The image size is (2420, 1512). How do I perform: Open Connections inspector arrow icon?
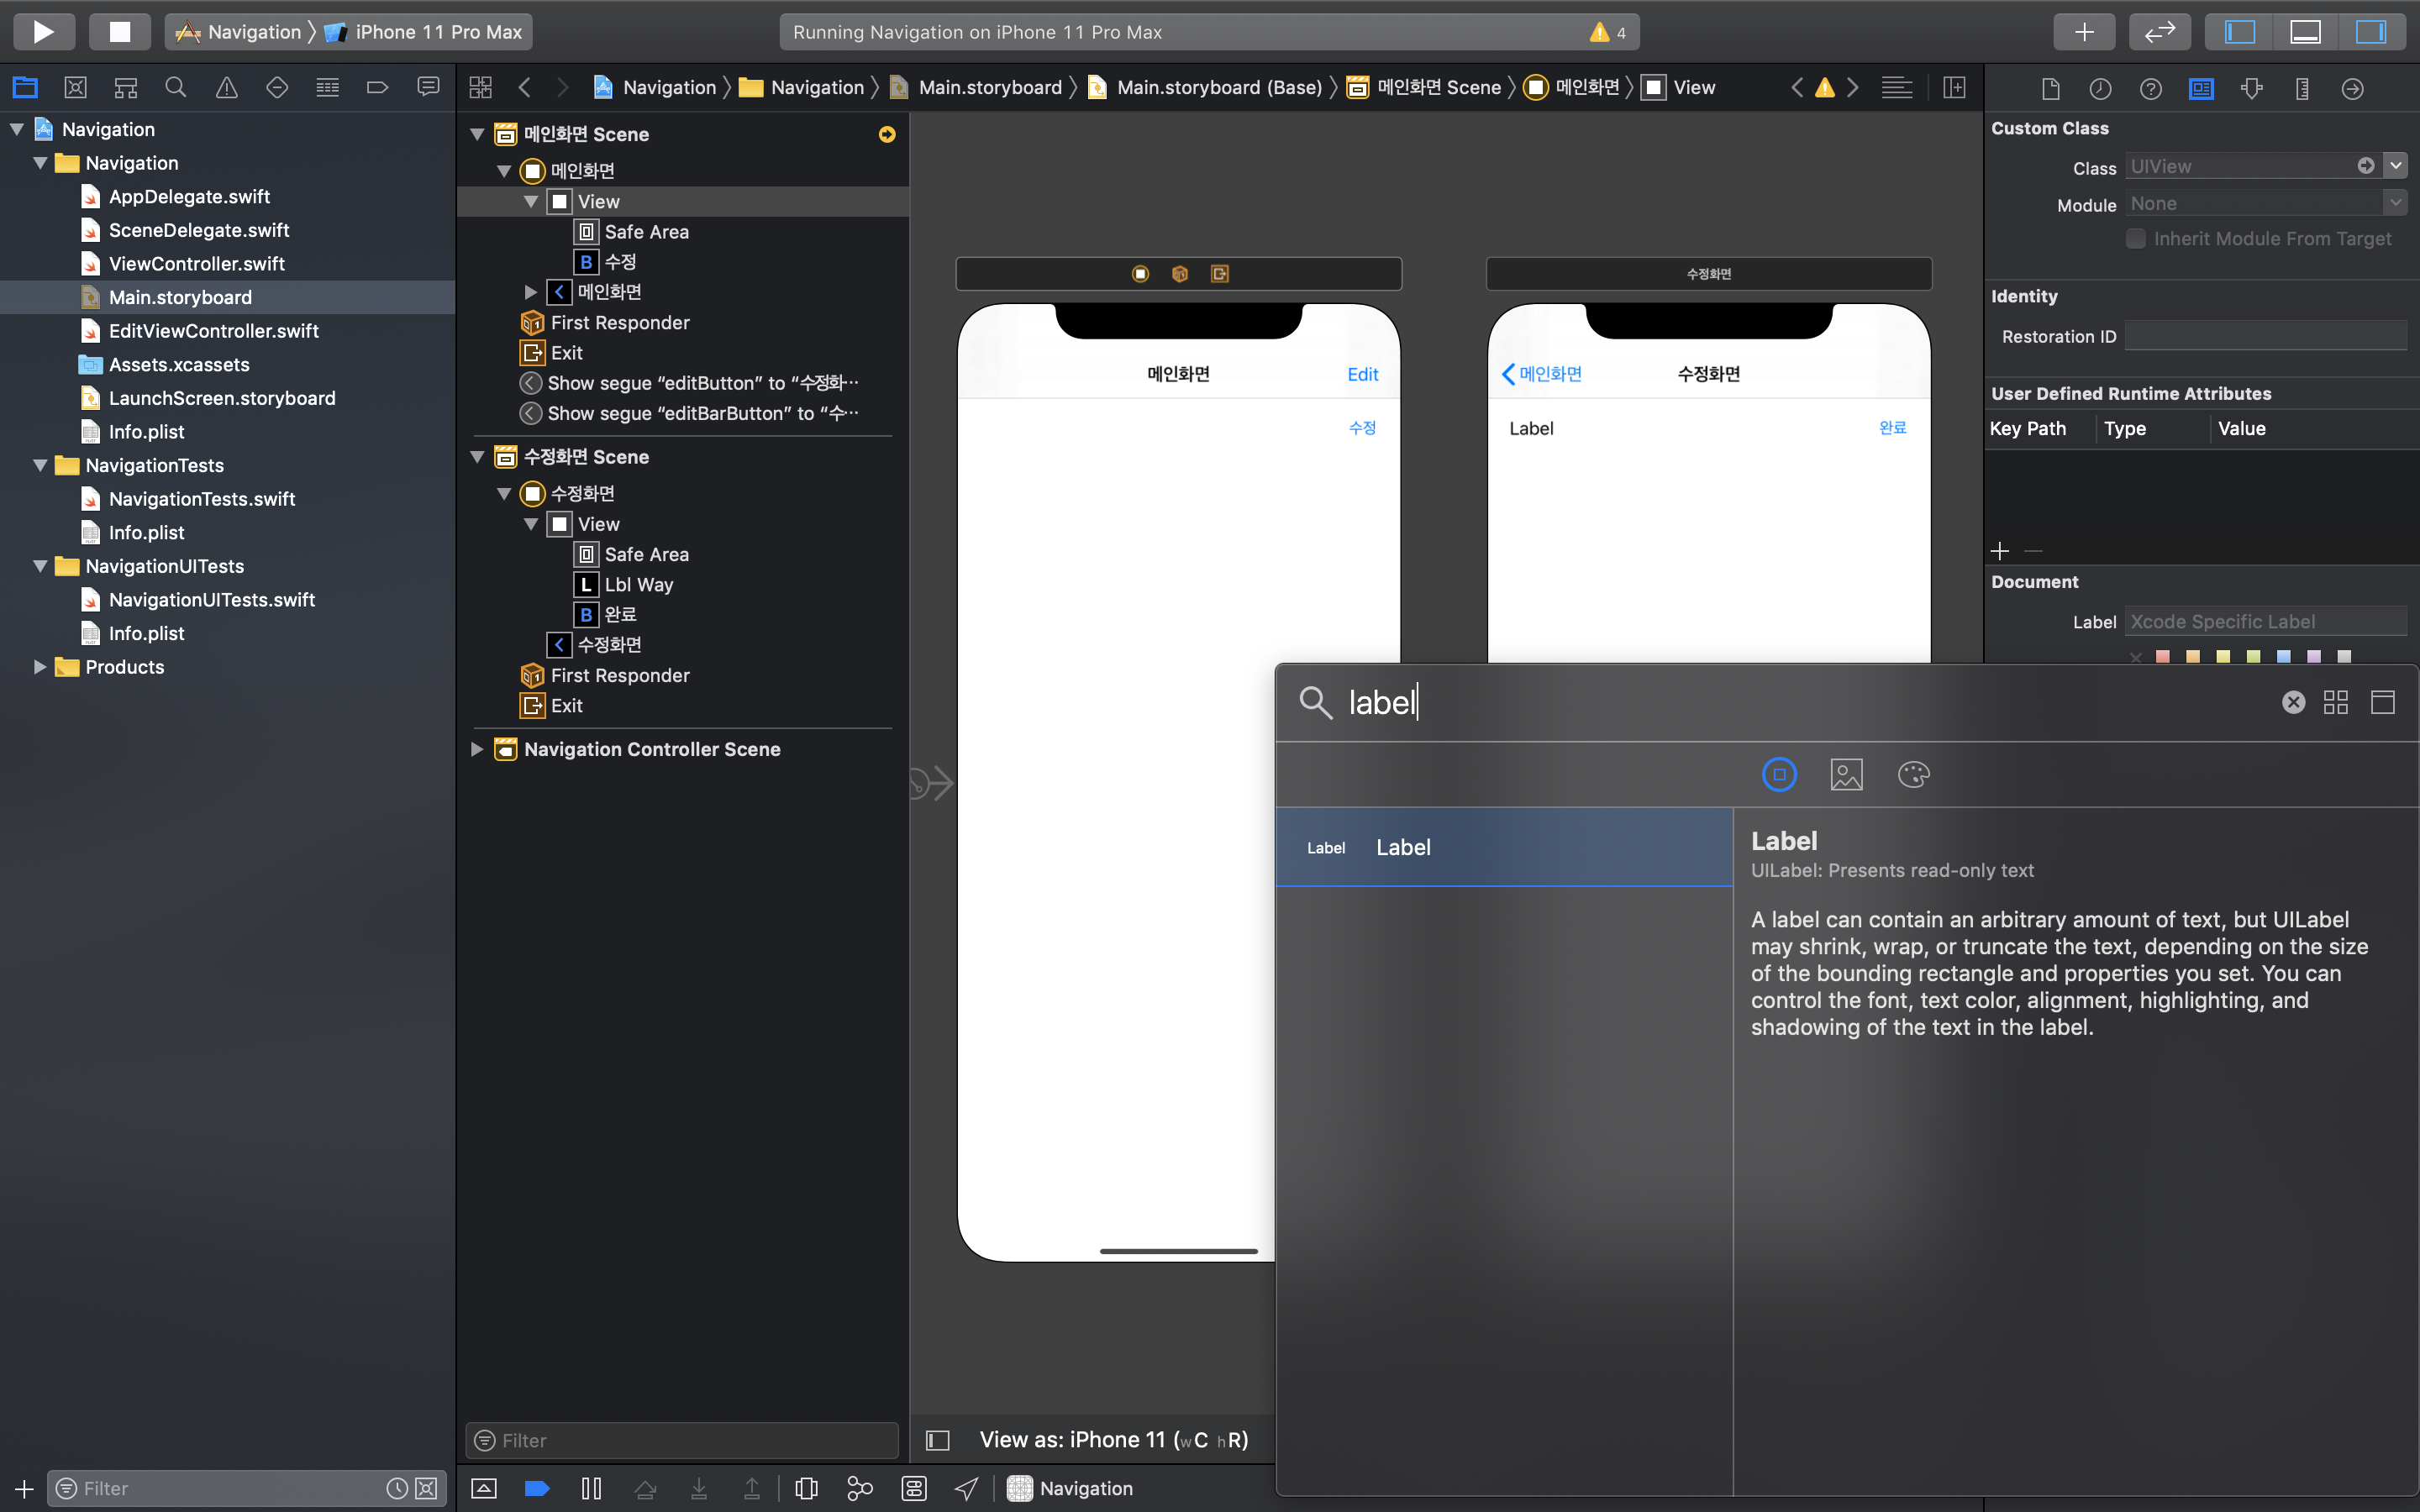2352,89
